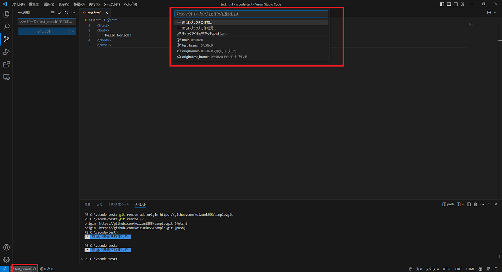Image resolution: width=502 pixels, height=272 pixels.
Task: Maximize the terminal panel with the chevron
Action: [489, 204]
